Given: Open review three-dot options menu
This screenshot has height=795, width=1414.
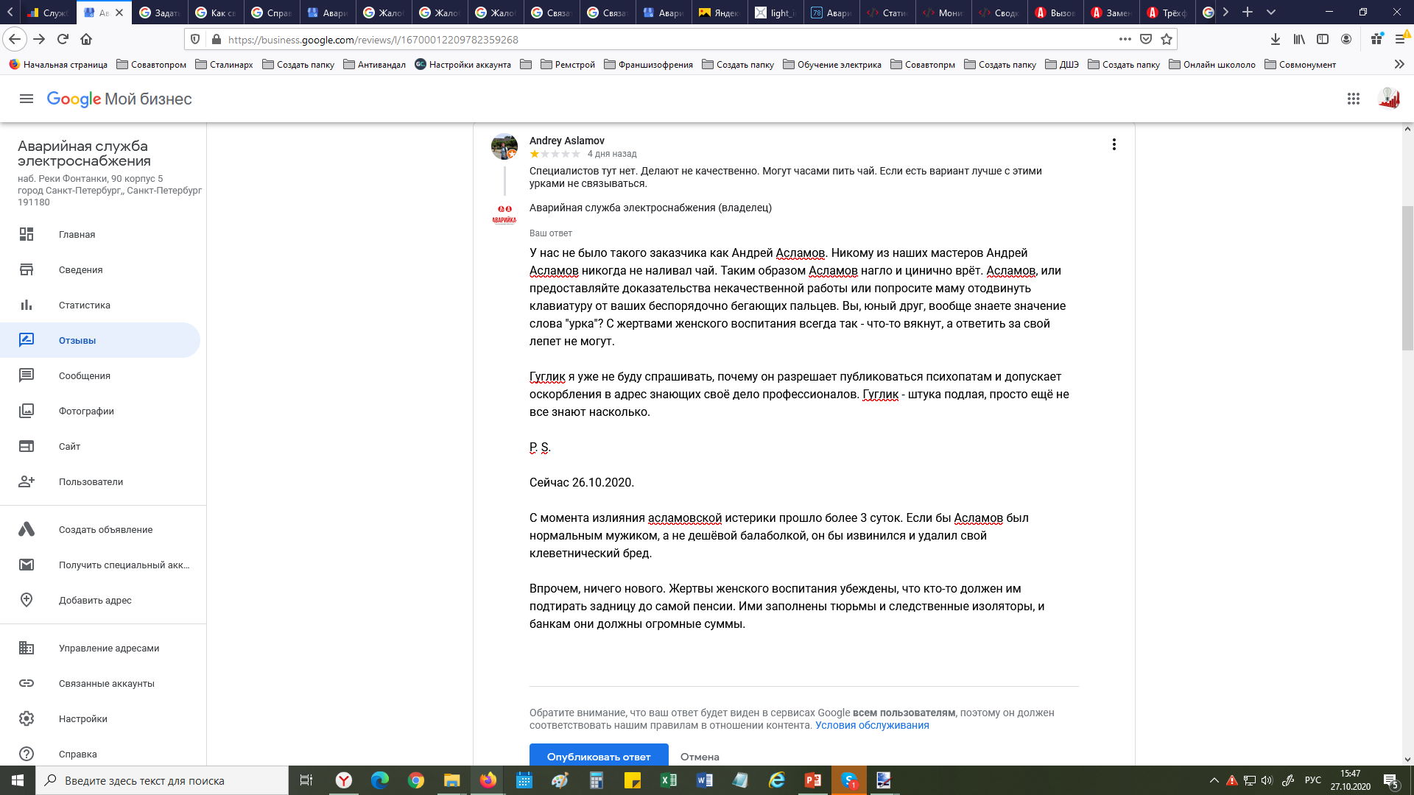Looking at the screenshot, I should [1114, 144].
